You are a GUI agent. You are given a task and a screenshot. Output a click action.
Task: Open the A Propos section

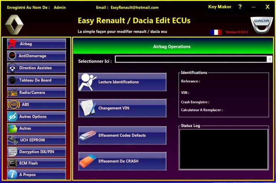coord(36,175)
